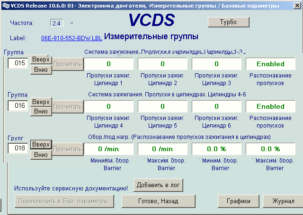Image resolution: width=303 pixels, height=215 pixels.
Task: Select the Цилиндр 1 misfire value field
Action: click(x=108, y=64)
